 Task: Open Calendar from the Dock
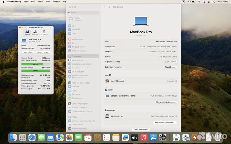(88, 138)
